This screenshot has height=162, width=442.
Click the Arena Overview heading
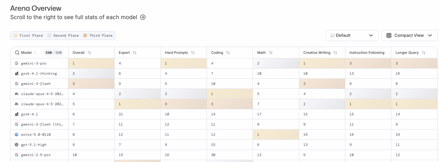tap(36, 9)
